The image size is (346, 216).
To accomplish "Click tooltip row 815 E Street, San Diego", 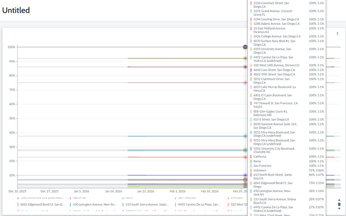I will [287, 119].
